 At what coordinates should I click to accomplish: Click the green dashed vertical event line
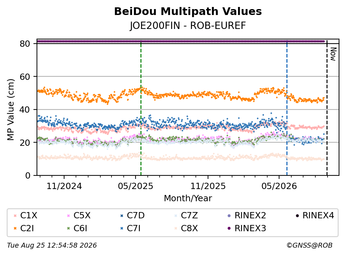(x=141, y=108)
